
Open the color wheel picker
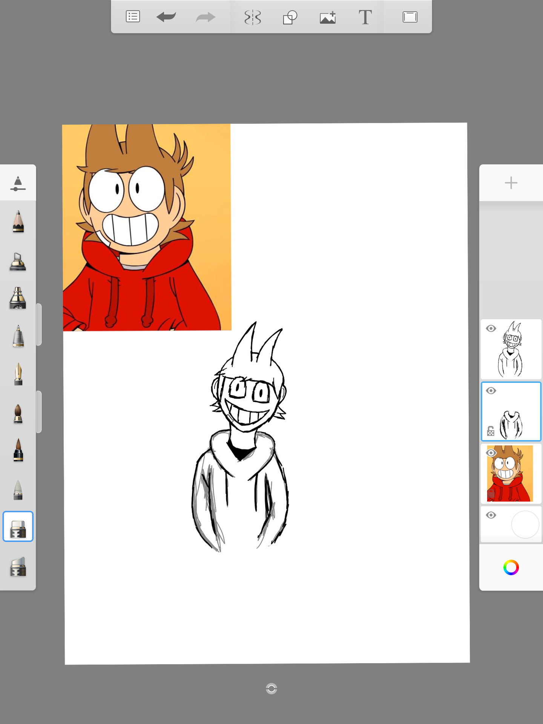(x=511, y=568)
